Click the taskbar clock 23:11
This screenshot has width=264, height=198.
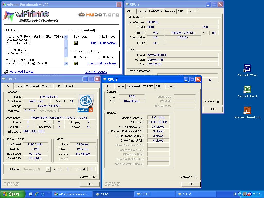(257, 194)
